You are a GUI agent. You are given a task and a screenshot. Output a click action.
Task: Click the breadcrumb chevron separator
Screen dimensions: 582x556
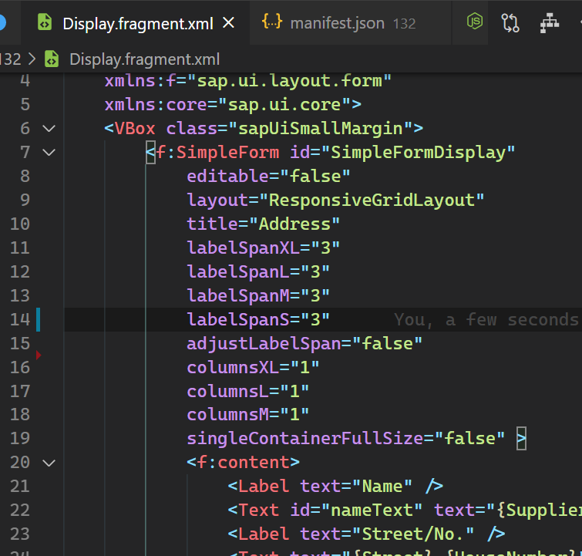pos(32,59)
